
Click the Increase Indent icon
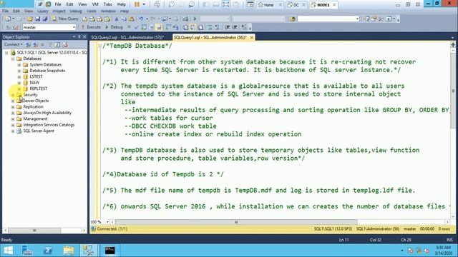coord(235,27)
